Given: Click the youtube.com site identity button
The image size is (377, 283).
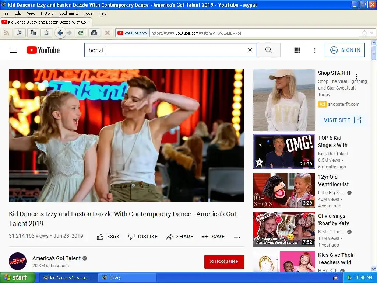Looking at the screenshot, I should pyautogui.click(x=132, y=33).
